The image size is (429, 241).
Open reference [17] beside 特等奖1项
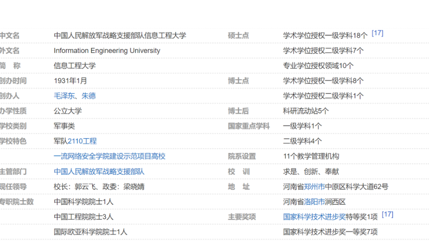(387, 215)
